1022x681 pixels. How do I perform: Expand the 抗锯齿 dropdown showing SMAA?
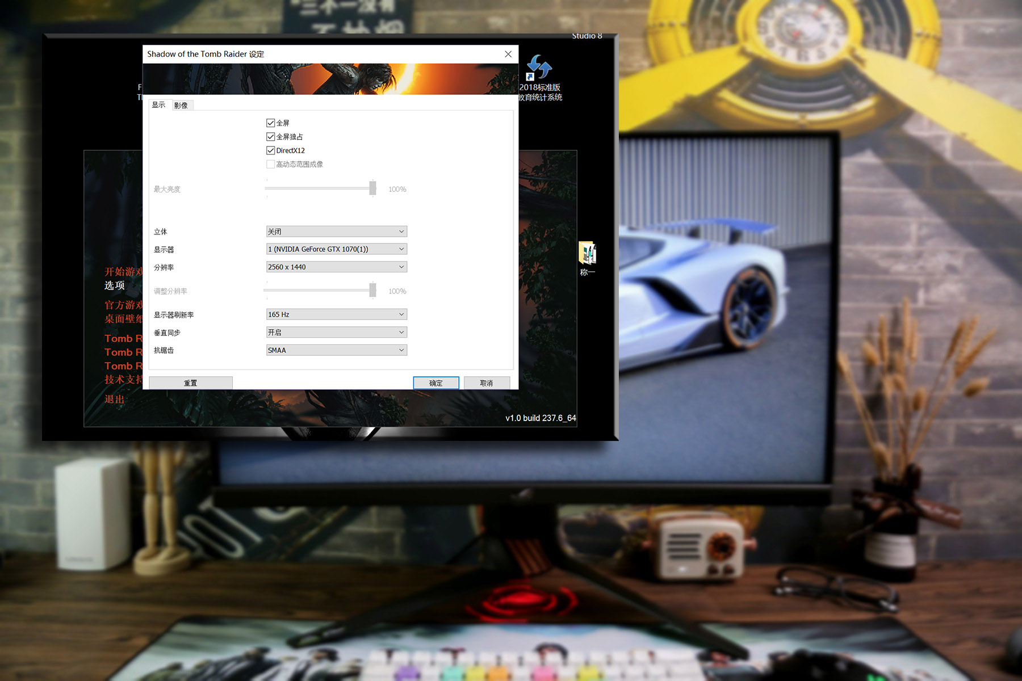coord(336,350)
